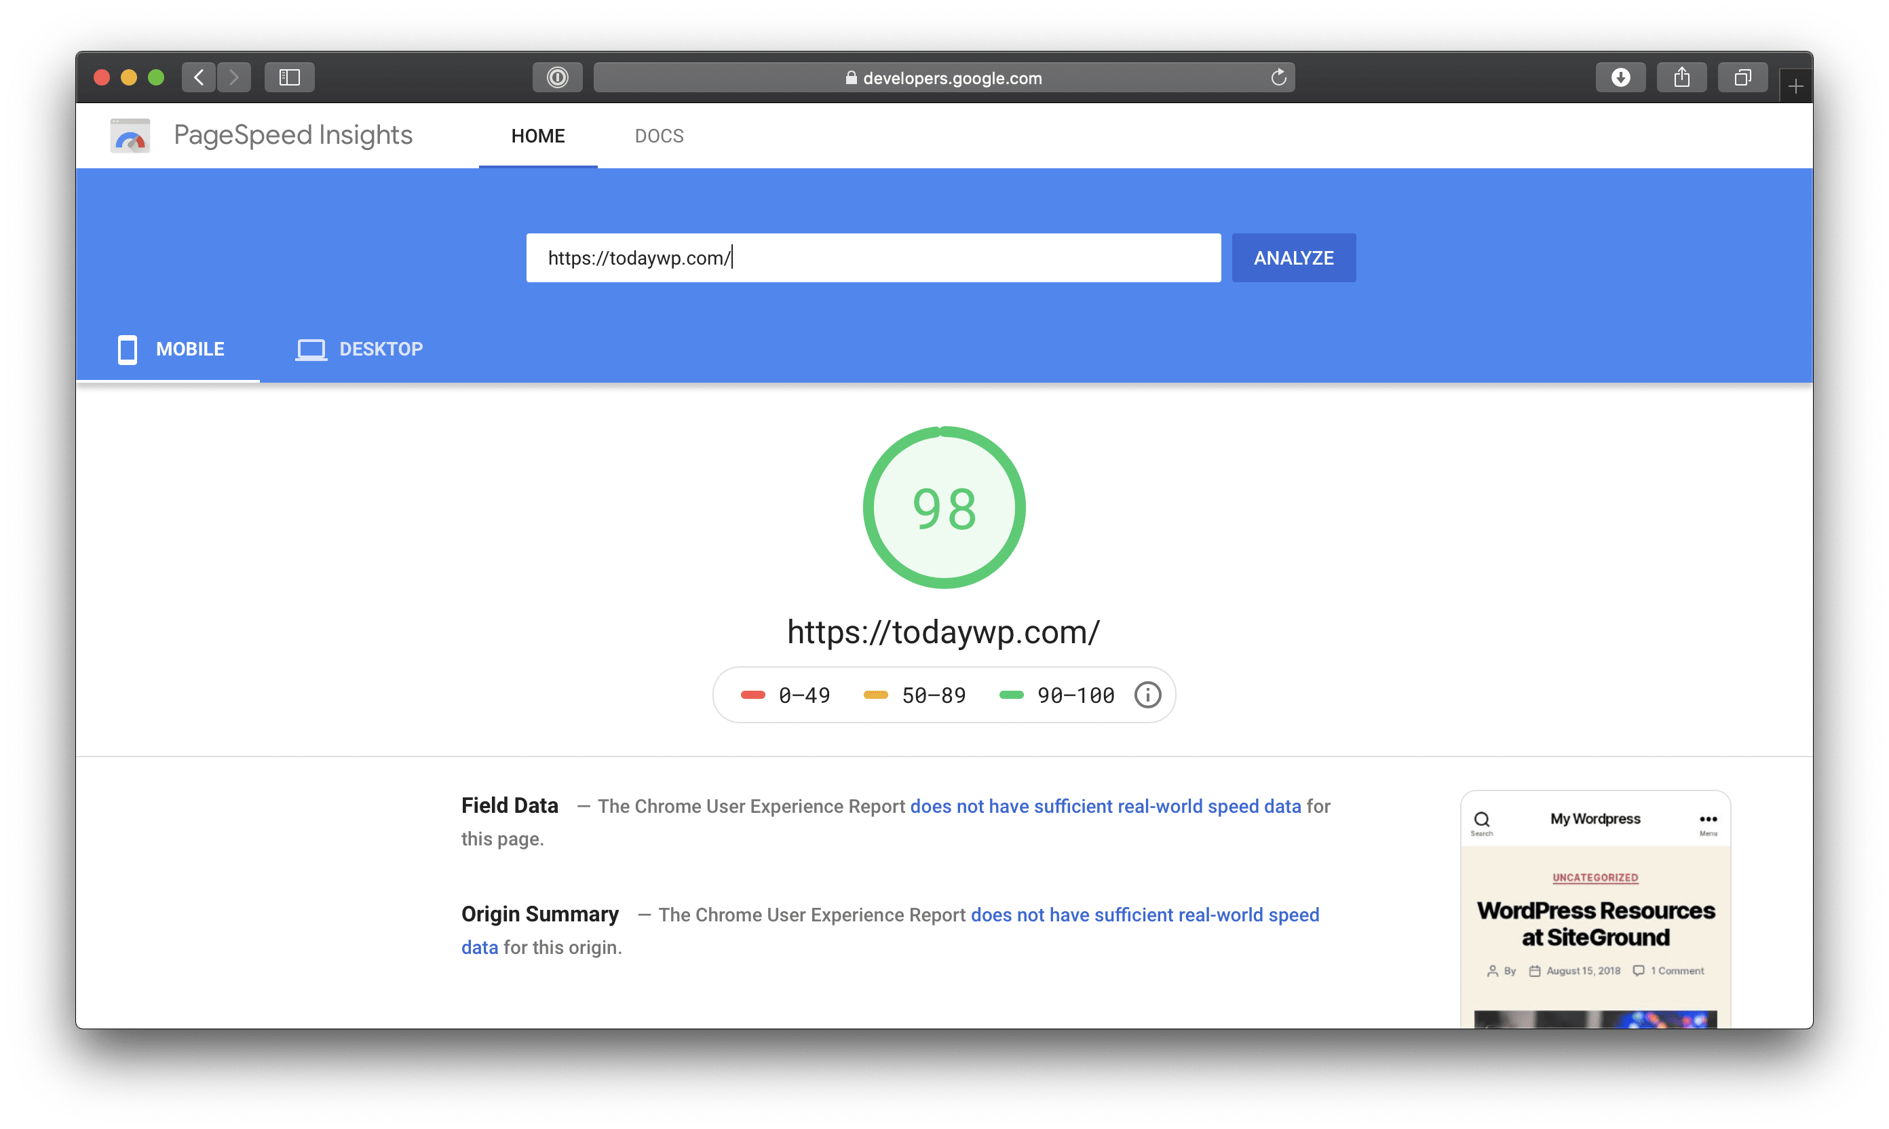
Task: Click the https://todaywp.com/ heading text
Action: [x=943, y=632]
